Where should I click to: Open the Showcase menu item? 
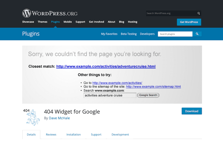coord(28,22)
